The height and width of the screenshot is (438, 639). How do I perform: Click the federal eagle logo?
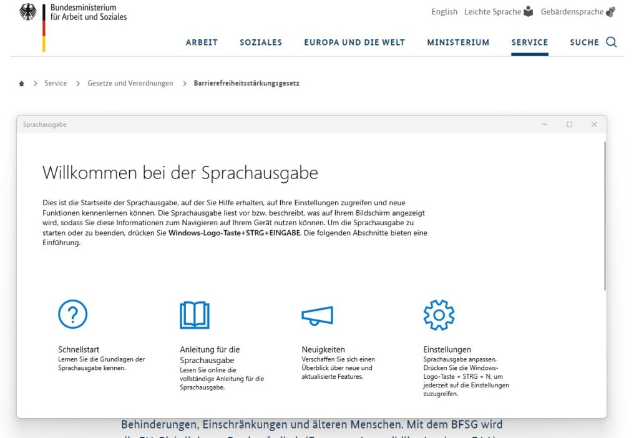point(28,12)
